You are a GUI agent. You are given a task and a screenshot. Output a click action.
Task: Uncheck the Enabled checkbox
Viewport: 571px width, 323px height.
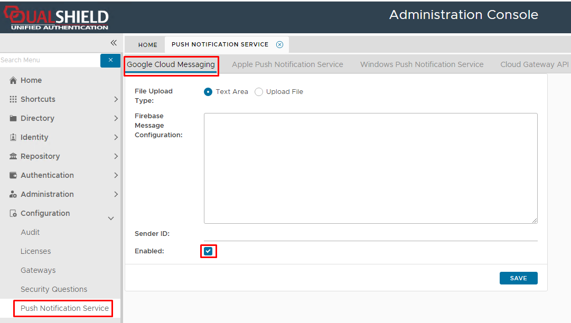[x=208, y=251]
